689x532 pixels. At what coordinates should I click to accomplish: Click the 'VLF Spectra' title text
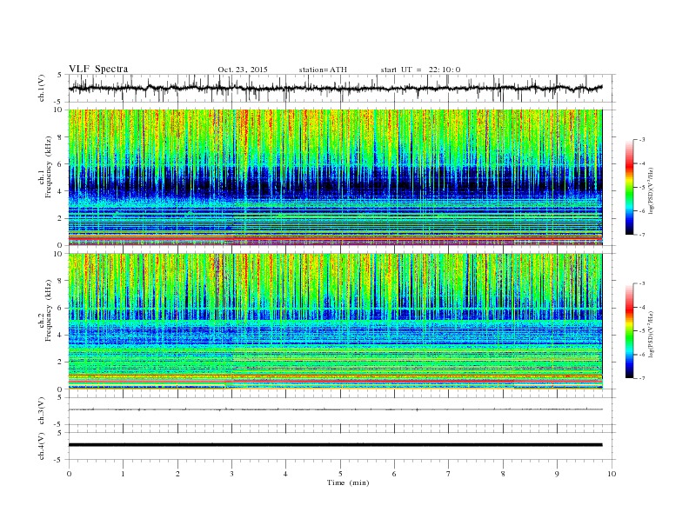[98, 69]
